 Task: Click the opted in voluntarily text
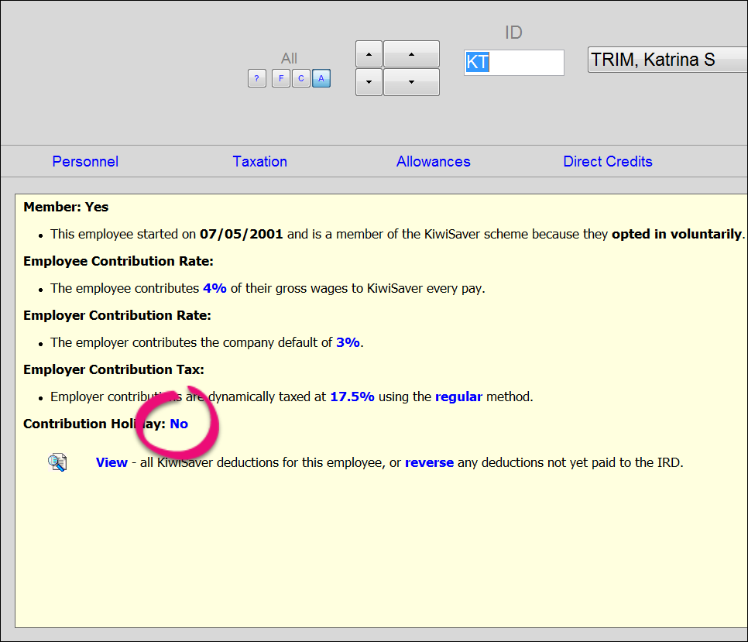click(677, 234)
